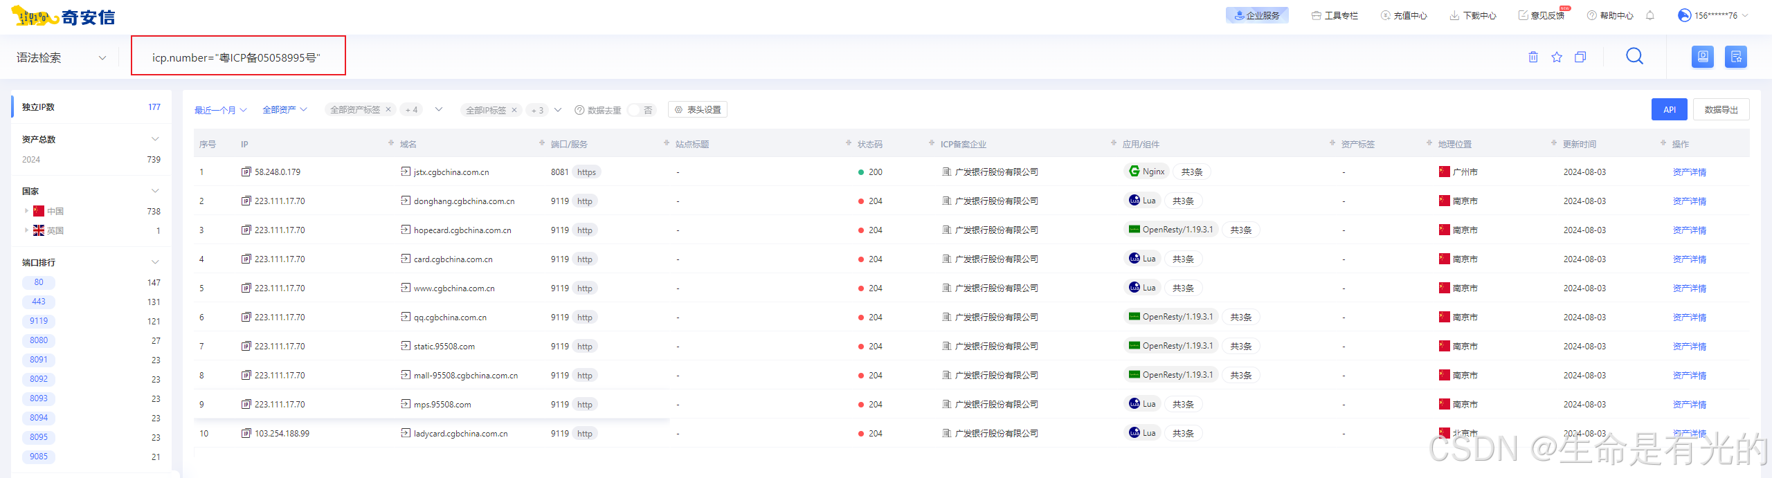1772x478 pixels.
Task: Open the notification bell
Action: [x=1650, y=15]
